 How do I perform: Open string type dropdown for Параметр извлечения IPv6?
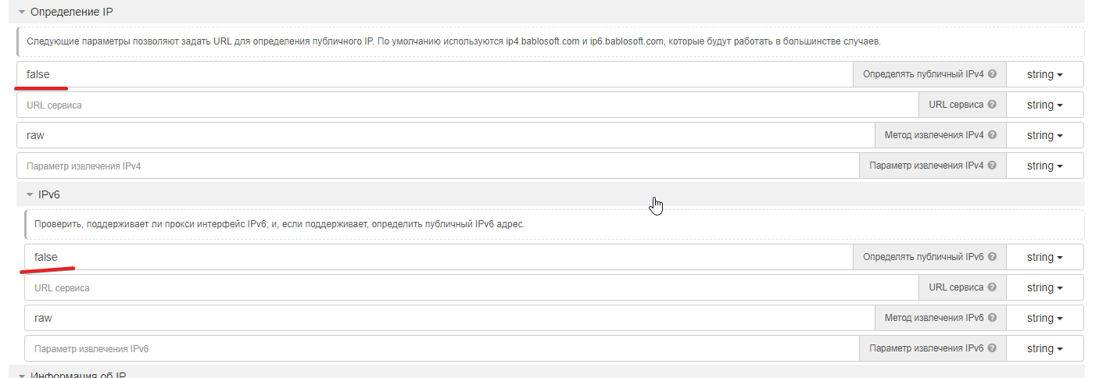point(1045,348)
